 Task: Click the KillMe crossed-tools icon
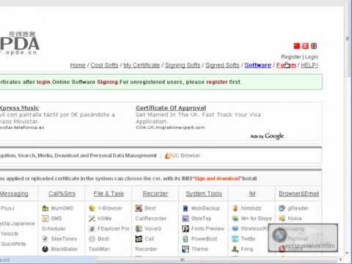(92, 219)
